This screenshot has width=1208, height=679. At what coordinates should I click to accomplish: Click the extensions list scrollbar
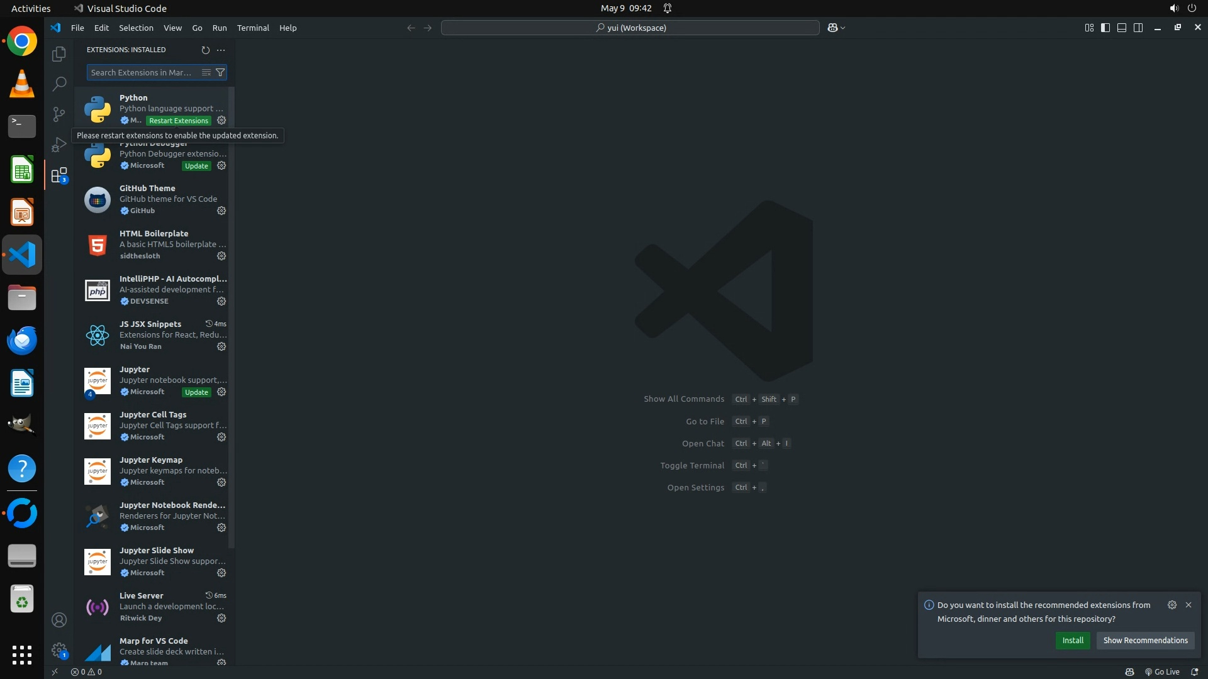[x=232, y=314]
